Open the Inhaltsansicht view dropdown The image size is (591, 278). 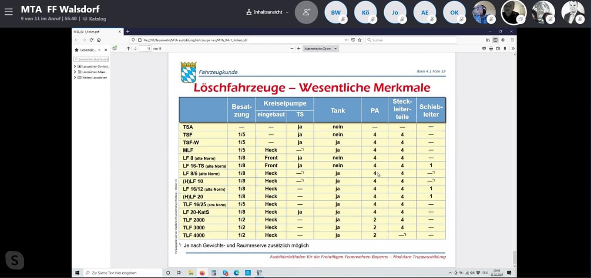point(267,12)
